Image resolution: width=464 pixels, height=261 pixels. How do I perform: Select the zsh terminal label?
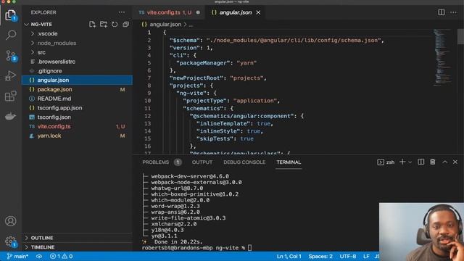(386, 162)
